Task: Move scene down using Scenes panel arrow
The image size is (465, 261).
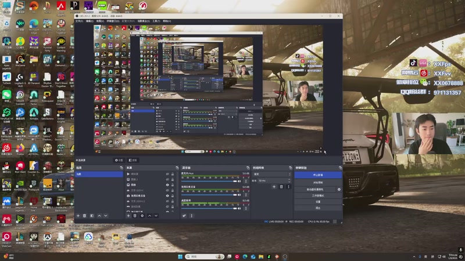Action: coord(106,216)
